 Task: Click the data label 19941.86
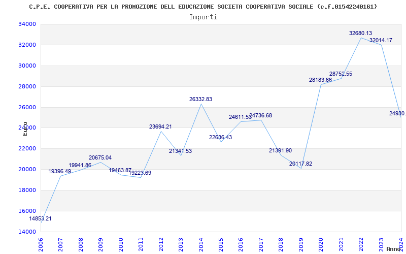point(80,166)
